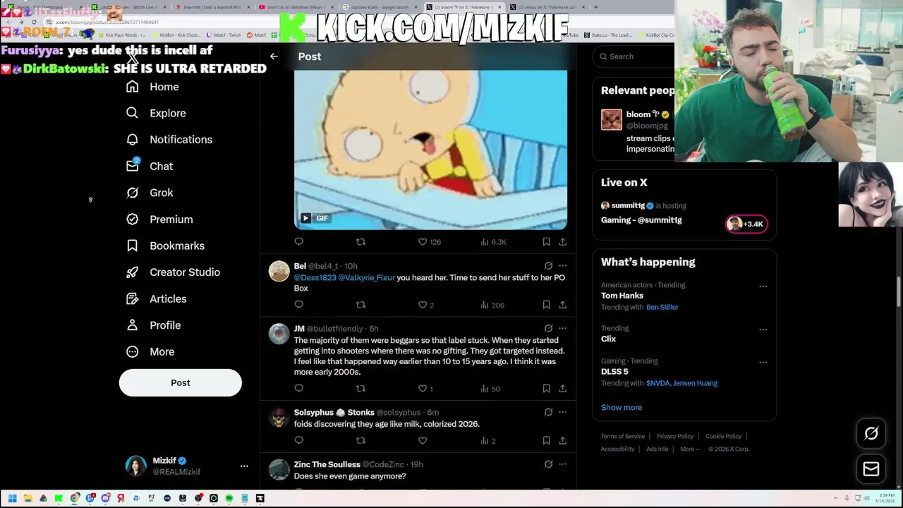903x508 pixels.
Task: Click the back arrow beside Post heading
Action: 274,56
